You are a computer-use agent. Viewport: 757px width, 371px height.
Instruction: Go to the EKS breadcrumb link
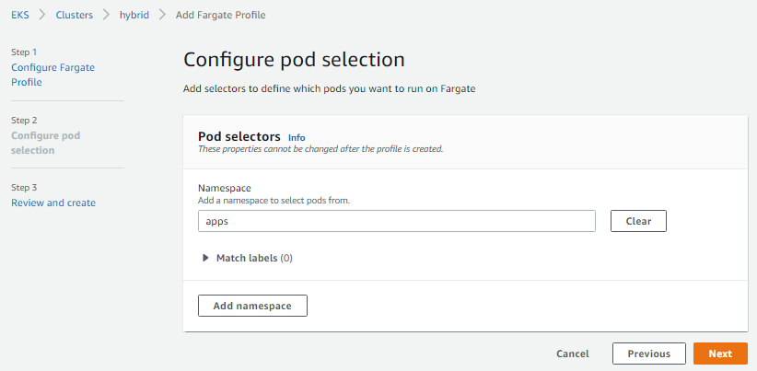(20, 15)
